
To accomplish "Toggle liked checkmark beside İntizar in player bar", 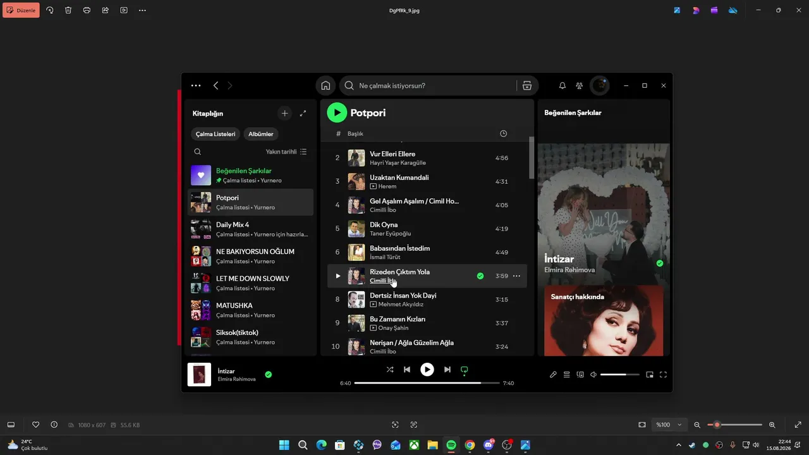I will pyautogui.click(x=269, y=375).
